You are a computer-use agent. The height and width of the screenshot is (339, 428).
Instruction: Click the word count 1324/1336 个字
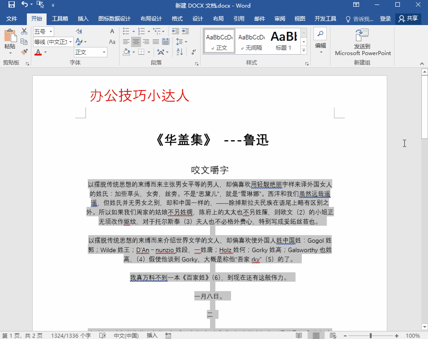coord(71,335)
